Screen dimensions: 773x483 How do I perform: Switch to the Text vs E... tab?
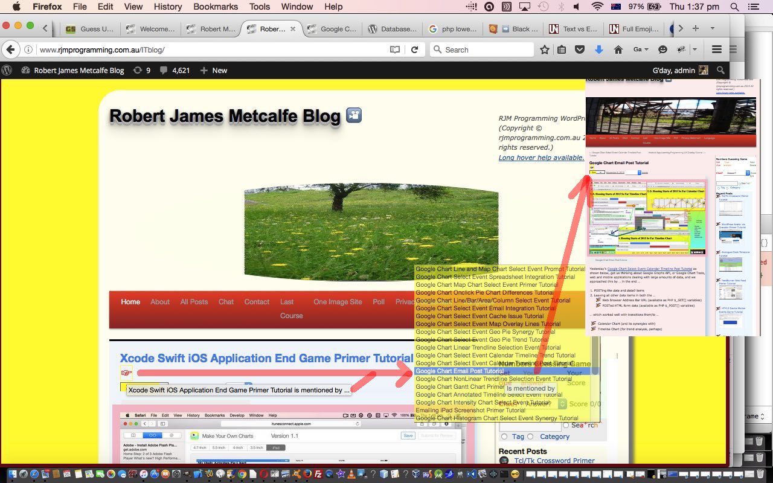(x=573, y=28)
